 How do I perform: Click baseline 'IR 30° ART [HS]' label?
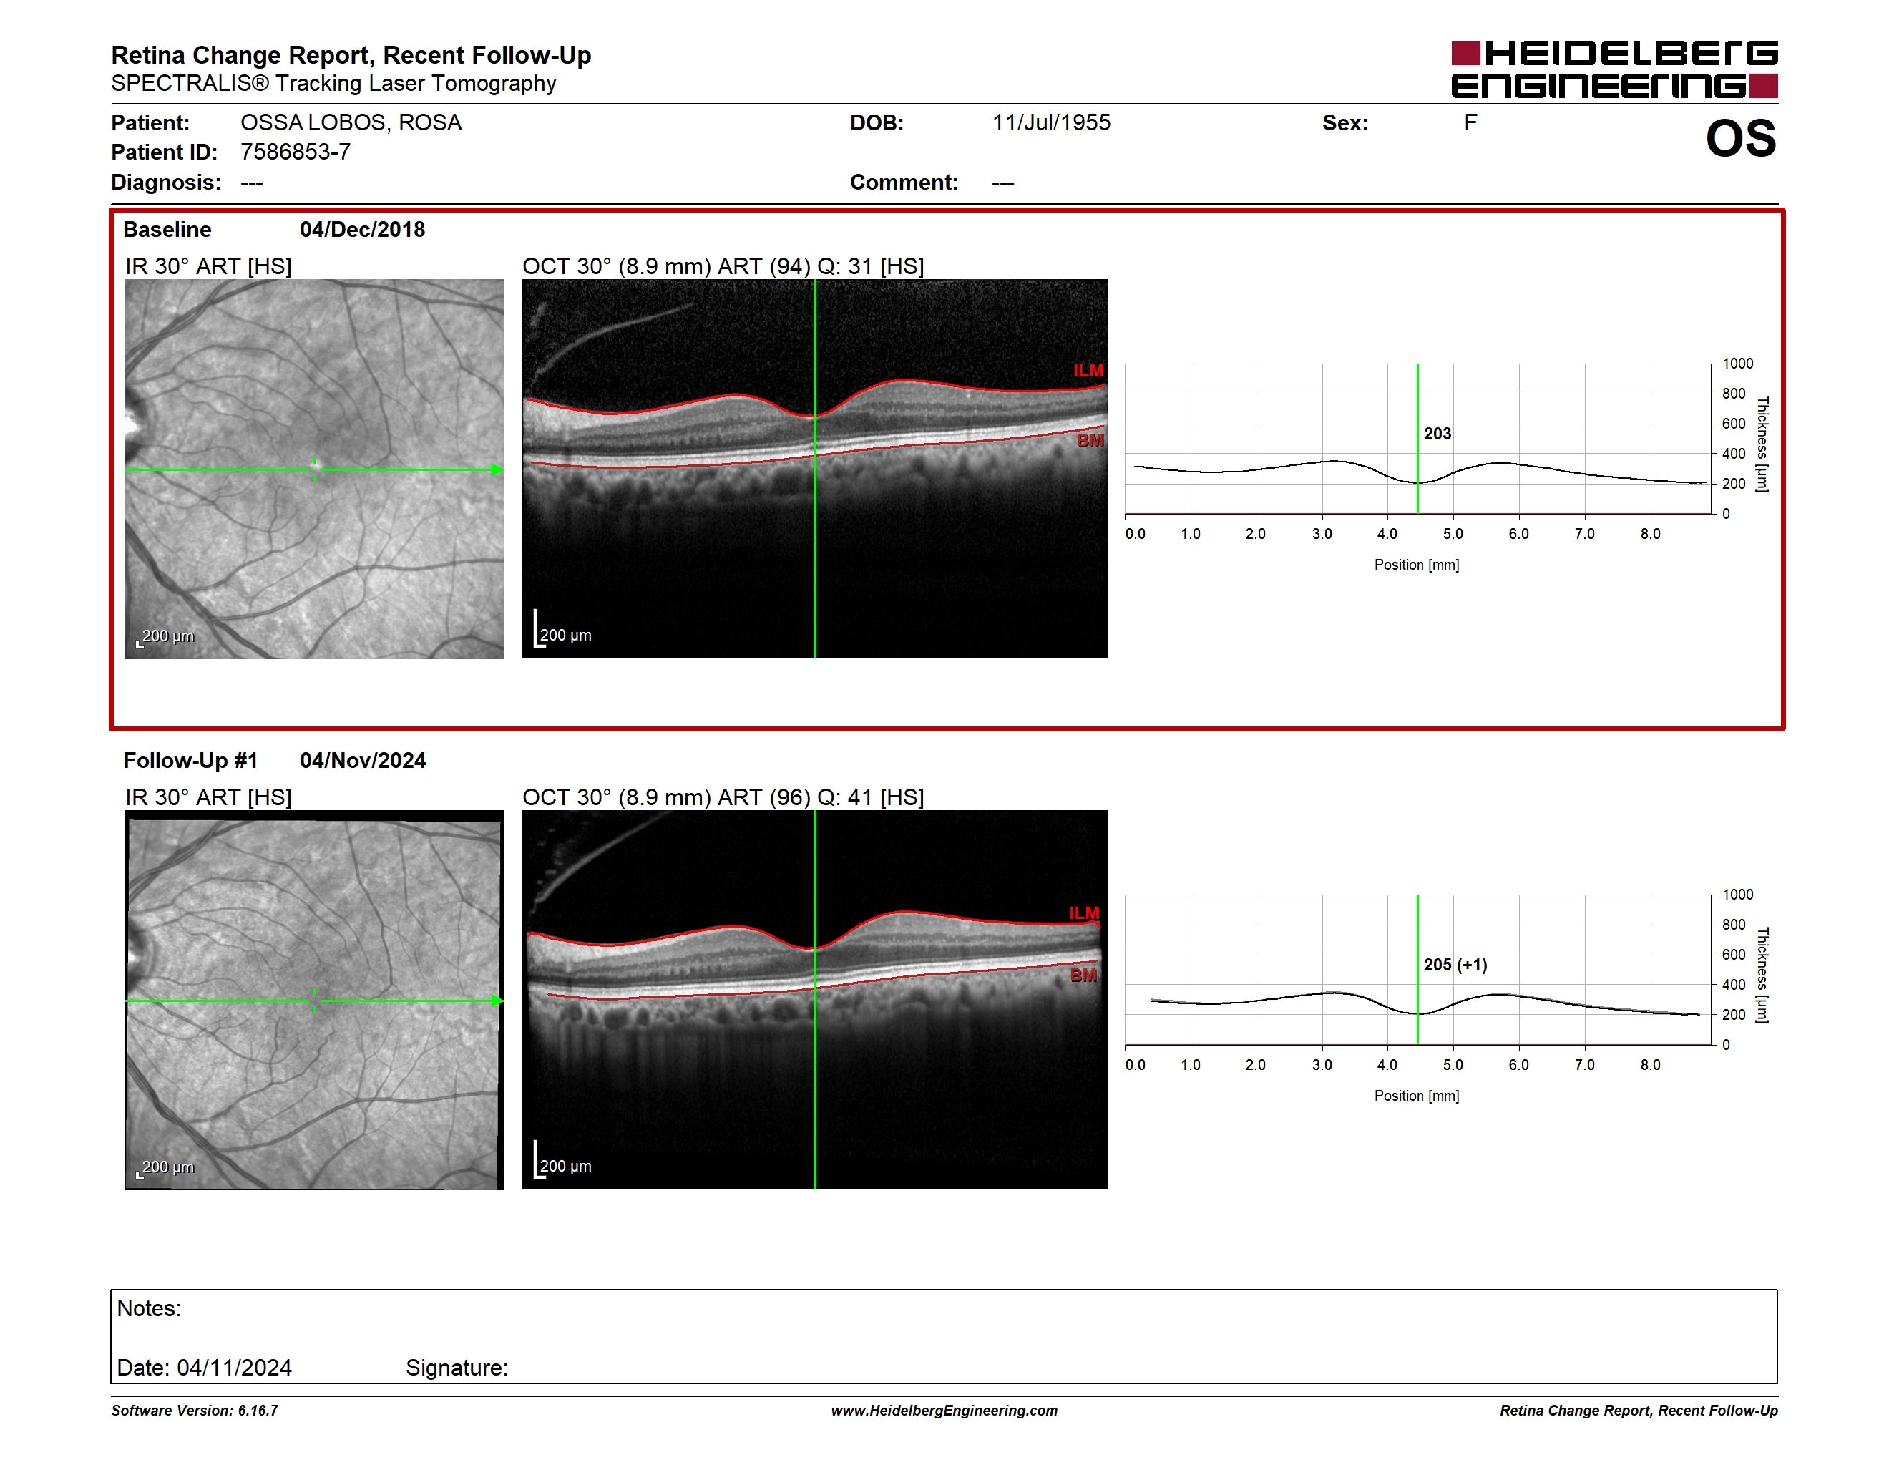coord(208,266)
